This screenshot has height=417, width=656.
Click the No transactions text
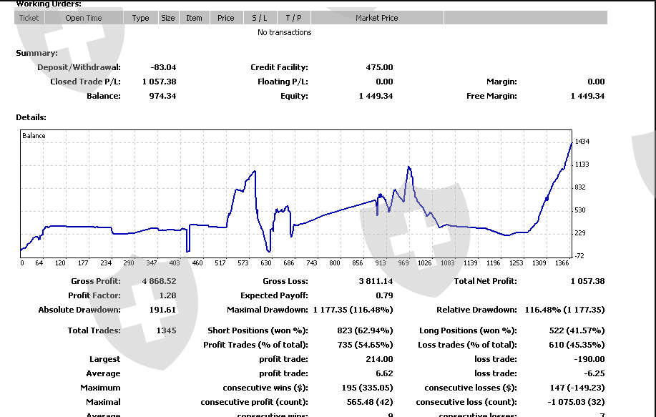pyautogui.click(x=285, y=32)
